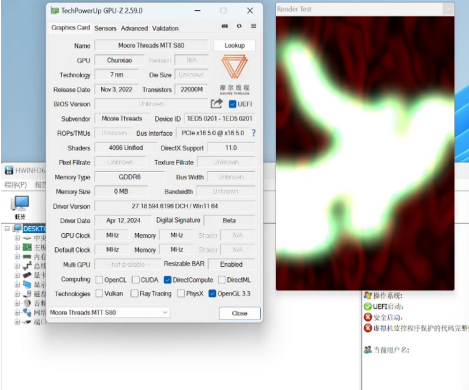Click the Release Date value Nov 3, 2022
The height and width of the screenshot is (390, 469).
(x=116, y=90)
